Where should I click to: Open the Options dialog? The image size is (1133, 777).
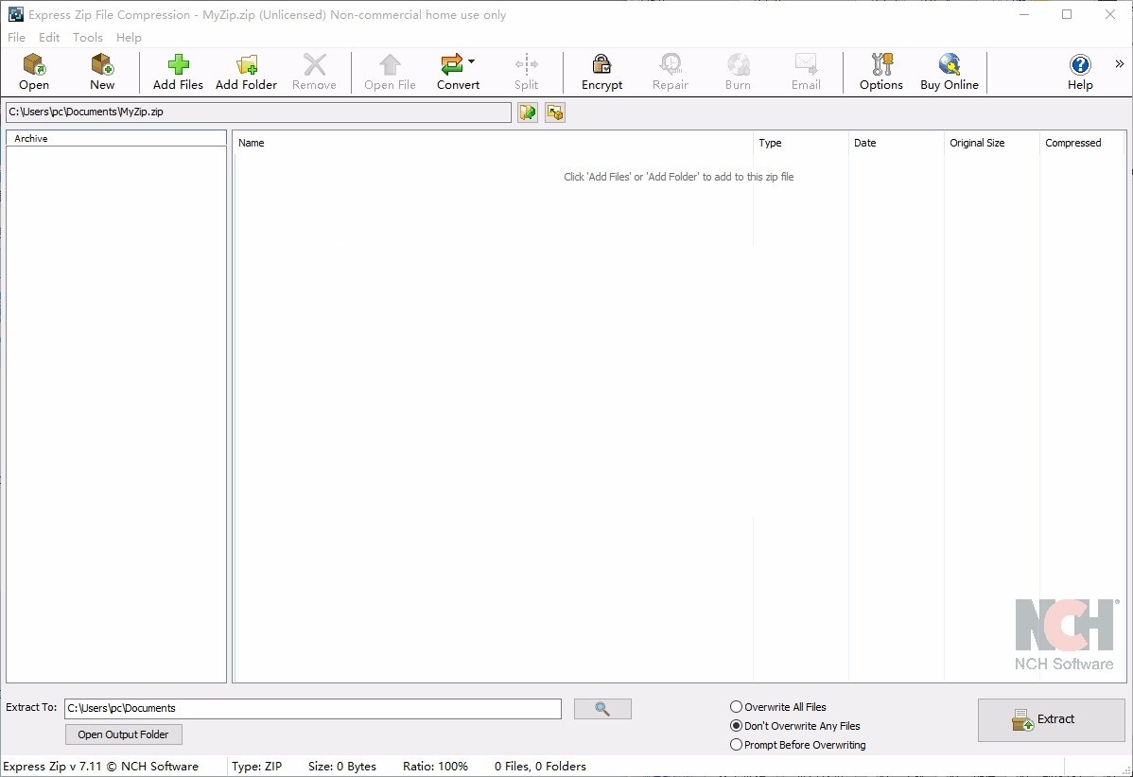point(880,71)
